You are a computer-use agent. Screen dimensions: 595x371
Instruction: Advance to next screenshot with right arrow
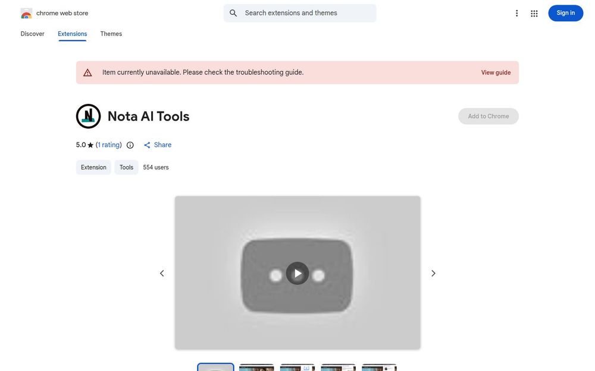pyautogui.click(x=433, y=273)
